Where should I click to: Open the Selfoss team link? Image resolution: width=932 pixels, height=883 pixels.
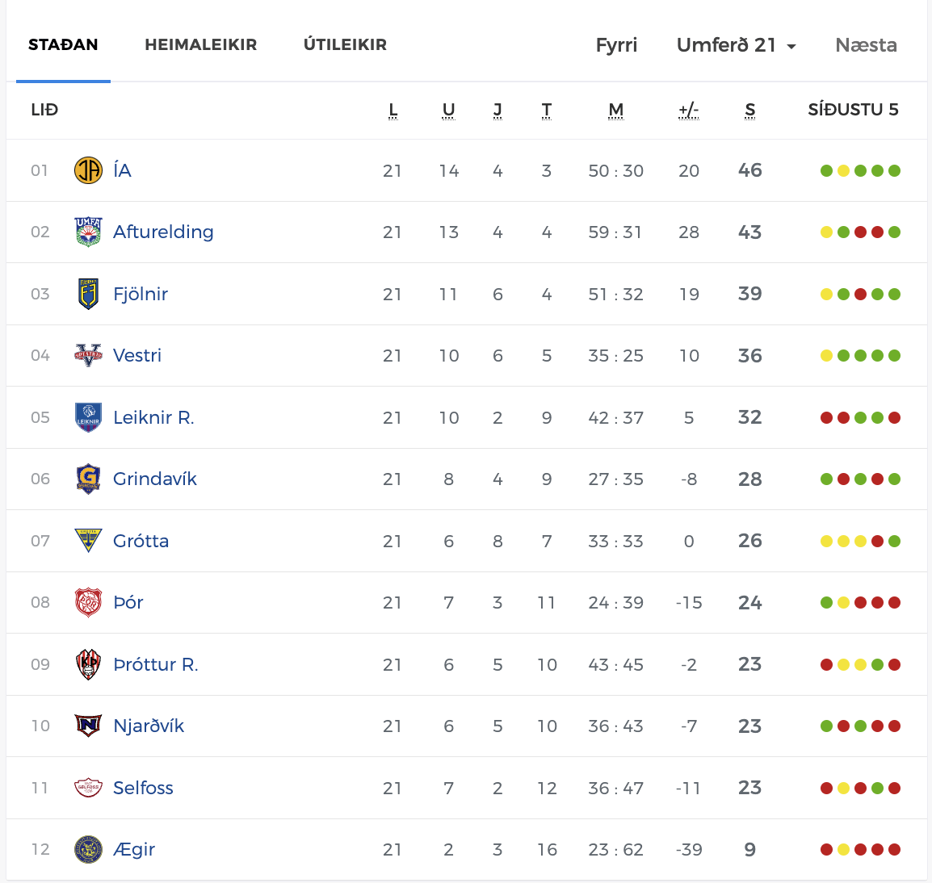[143, 787]
